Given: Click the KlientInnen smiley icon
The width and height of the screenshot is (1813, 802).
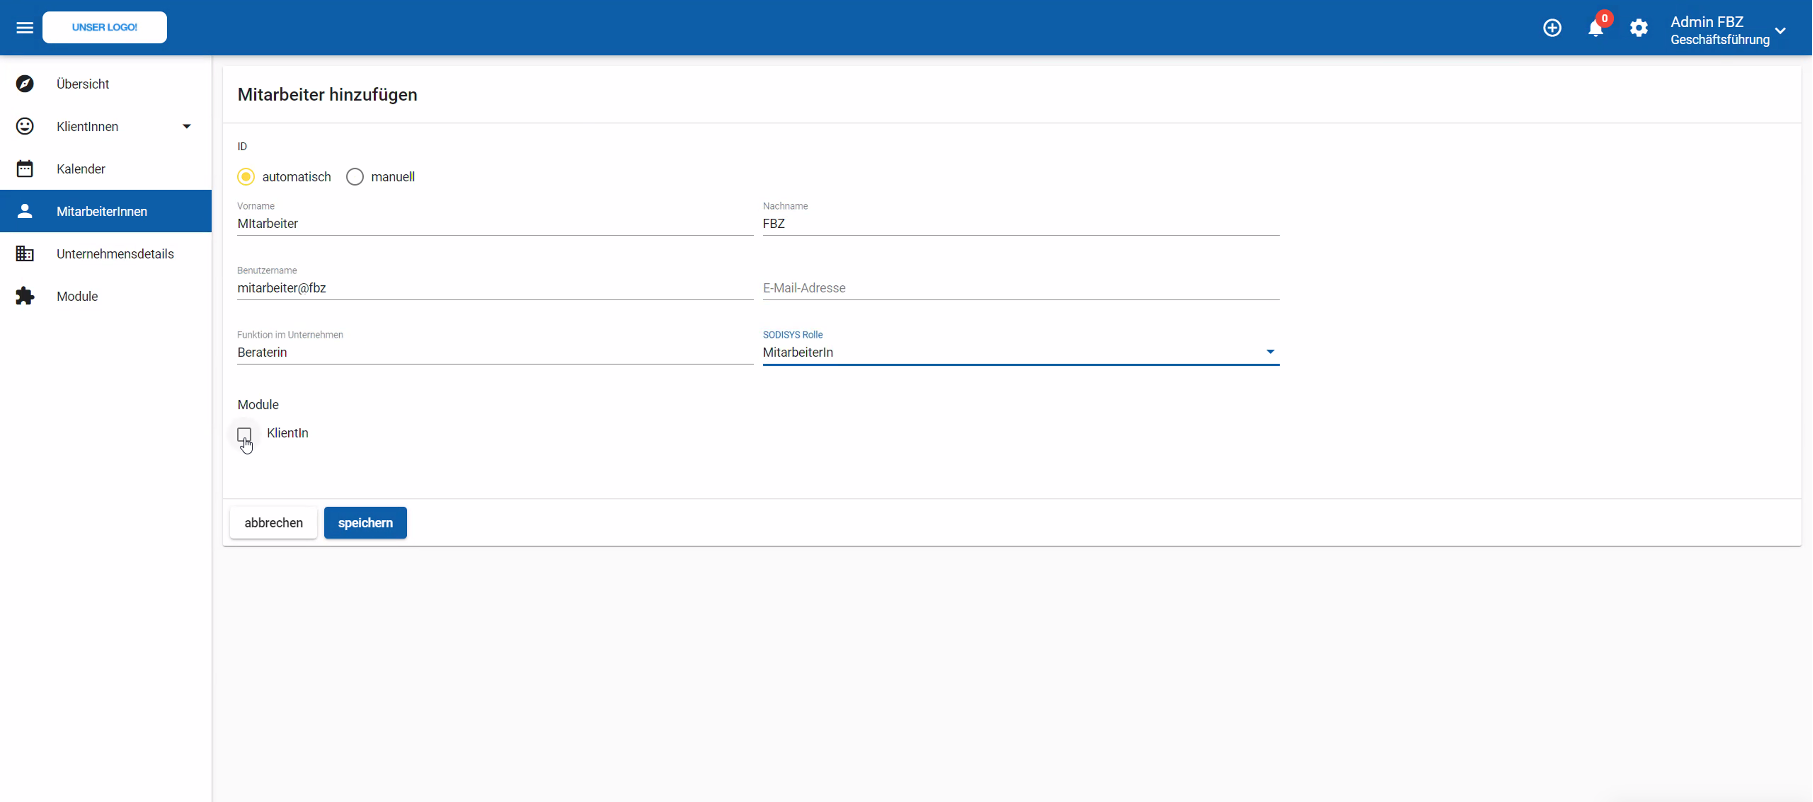Looking at the screenshot, I should [x=24, y=126].
